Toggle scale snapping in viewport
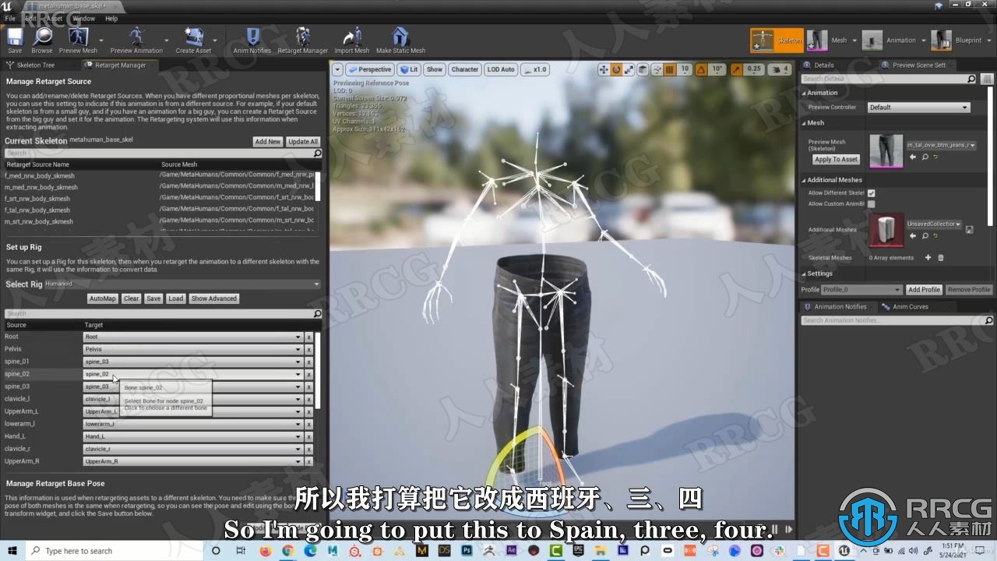Viewport: 997px width, 561px height. point(736,69)
